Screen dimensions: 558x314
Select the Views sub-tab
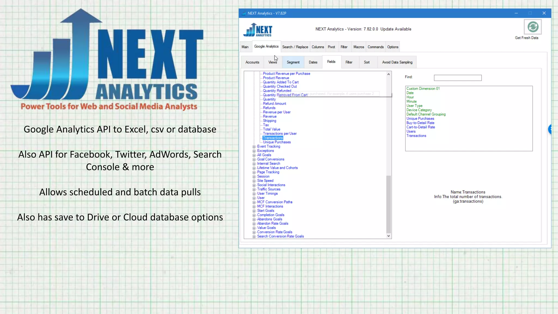pos(272,62)
